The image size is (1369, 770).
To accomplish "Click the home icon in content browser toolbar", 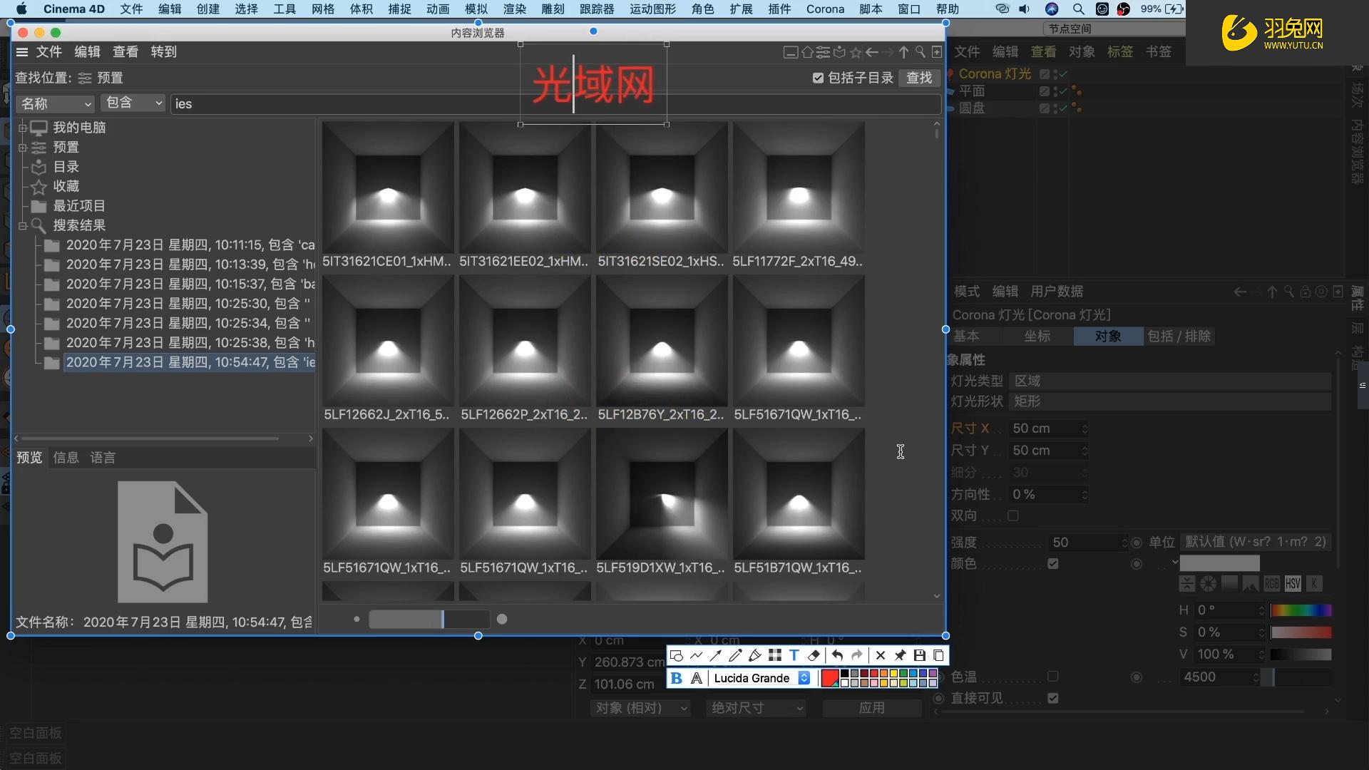I will pyautogui.click(x=807, y=53).
